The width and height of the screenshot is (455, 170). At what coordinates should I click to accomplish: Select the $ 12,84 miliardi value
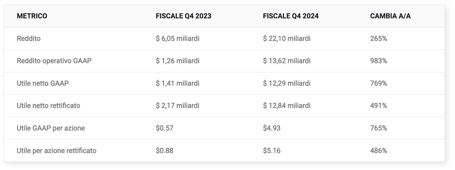(287, 106)
